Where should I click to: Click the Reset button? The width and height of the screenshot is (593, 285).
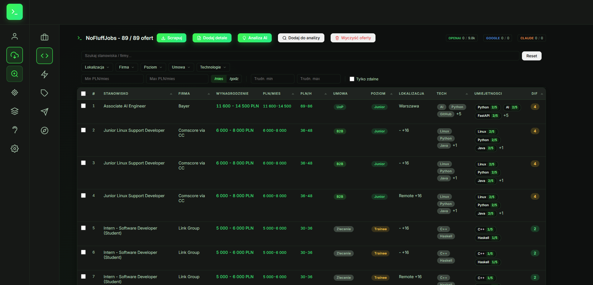tap(532, 56)
